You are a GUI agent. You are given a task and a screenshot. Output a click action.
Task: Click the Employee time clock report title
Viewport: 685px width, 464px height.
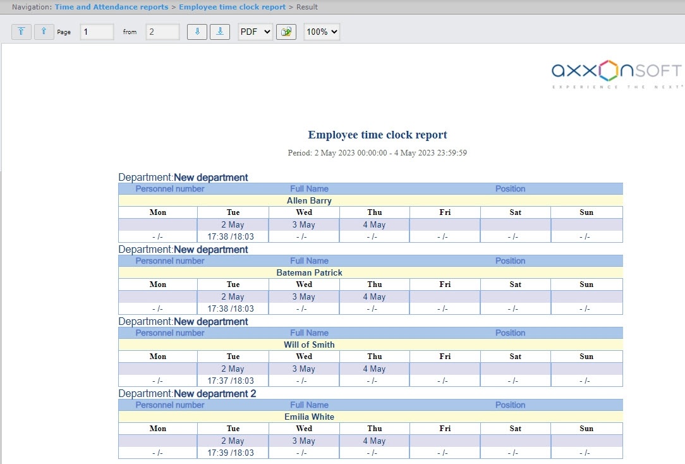pos(377,135)
